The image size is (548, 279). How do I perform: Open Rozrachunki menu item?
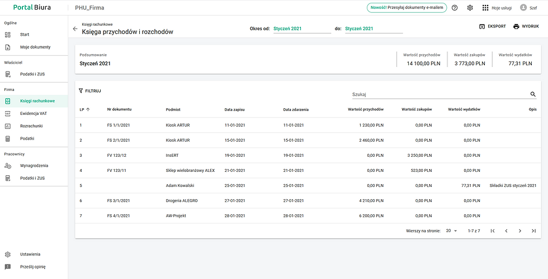34,126
